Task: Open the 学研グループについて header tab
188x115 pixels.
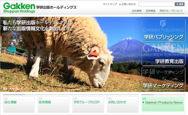Action: 171,11
